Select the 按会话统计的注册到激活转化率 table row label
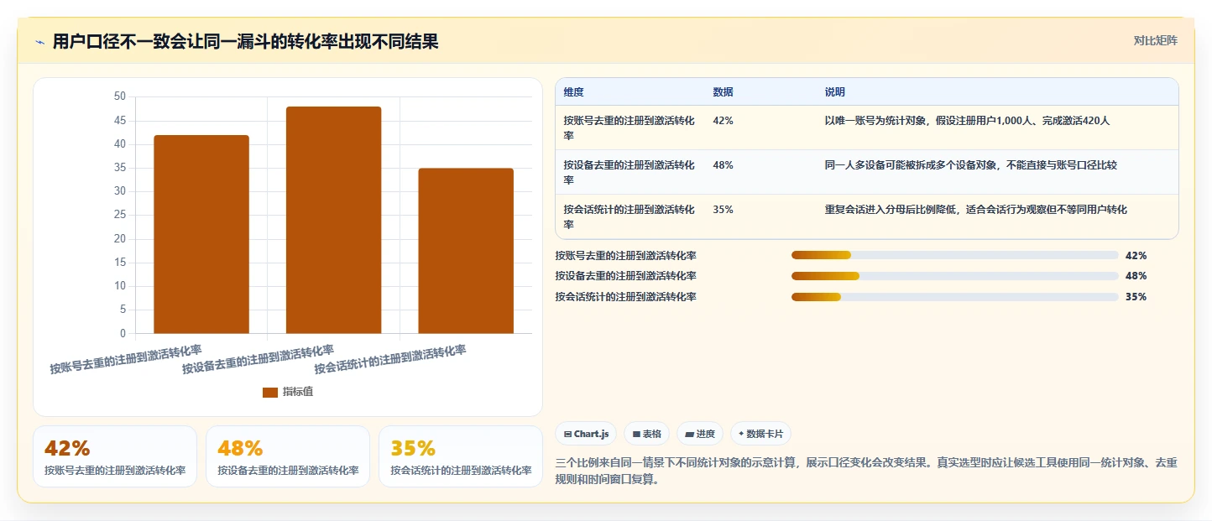The width and height of the screenshot is (1212, 521). [630, 216]
